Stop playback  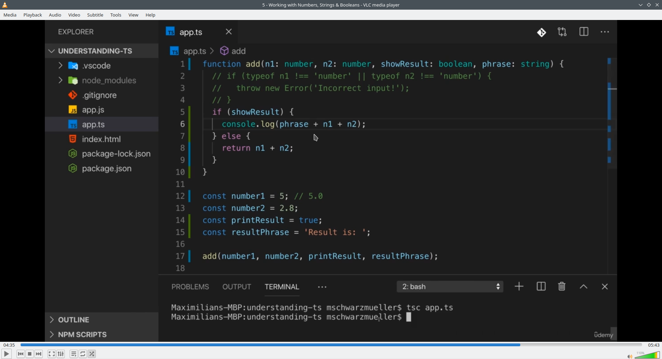pos(30,354)
